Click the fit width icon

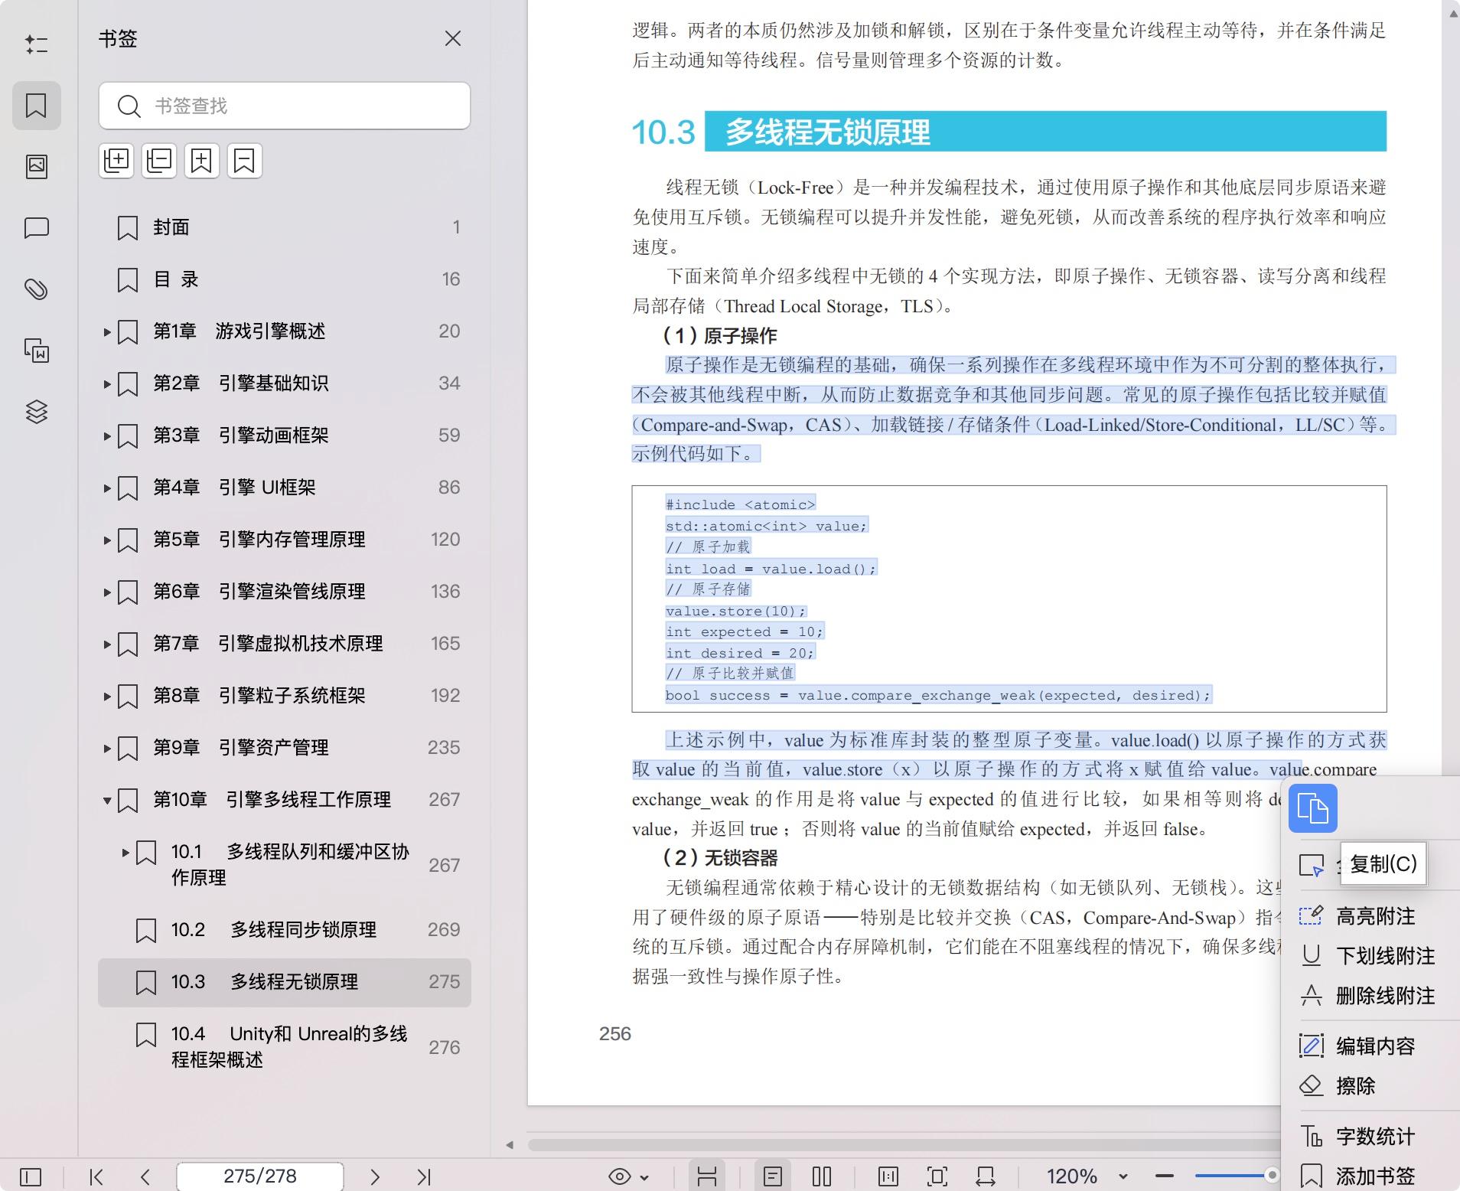coord(986,1176)
